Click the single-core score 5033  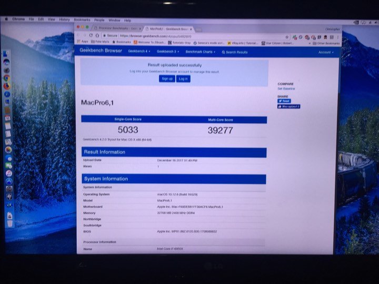128,130
